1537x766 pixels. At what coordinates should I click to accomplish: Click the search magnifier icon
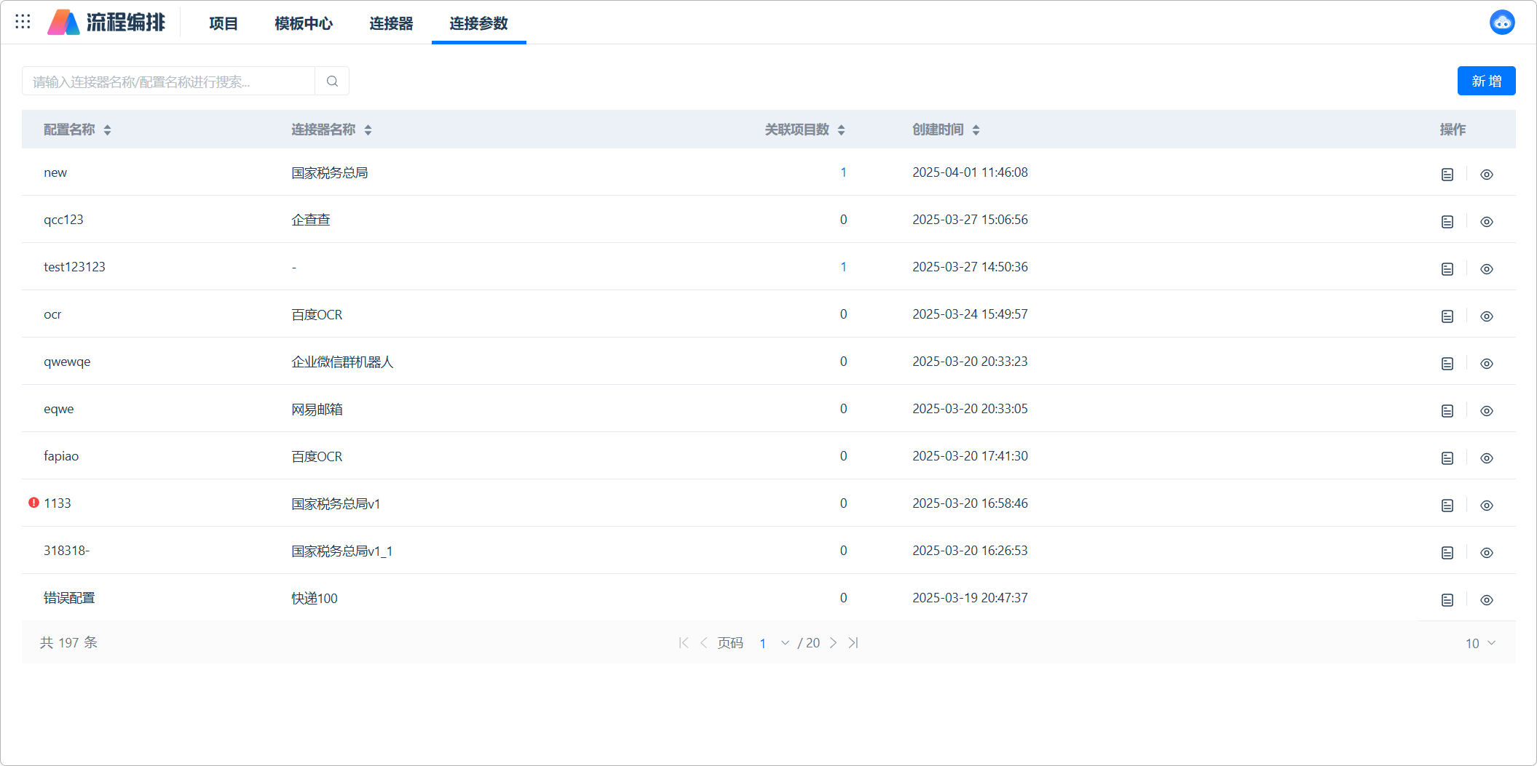(x=332, y=81)
